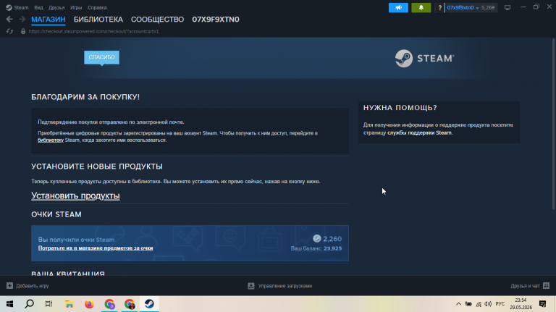Open the СООБЩЕСТВО tab
Viewport: 556px width, 312px height.
tap(157, 20)
